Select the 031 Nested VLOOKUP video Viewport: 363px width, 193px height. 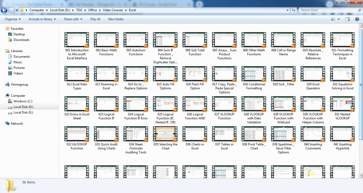[x=343, y=108]
